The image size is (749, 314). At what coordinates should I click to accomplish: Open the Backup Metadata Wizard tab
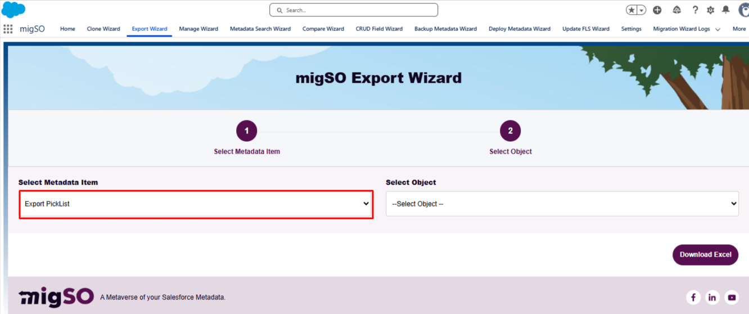point(445,29)
